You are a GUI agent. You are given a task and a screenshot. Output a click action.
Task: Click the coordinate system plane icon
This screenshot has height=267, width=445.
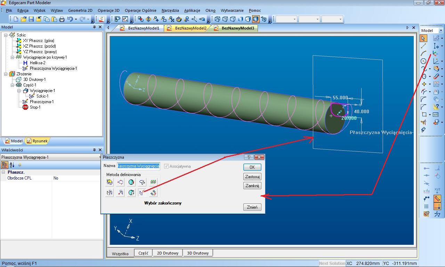click(435, 53)
